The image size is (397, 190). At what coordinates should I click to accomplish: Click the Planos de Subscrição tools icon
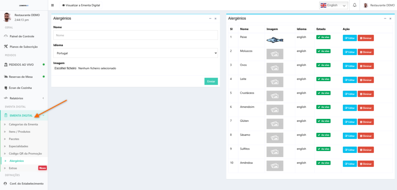point(5,46)
